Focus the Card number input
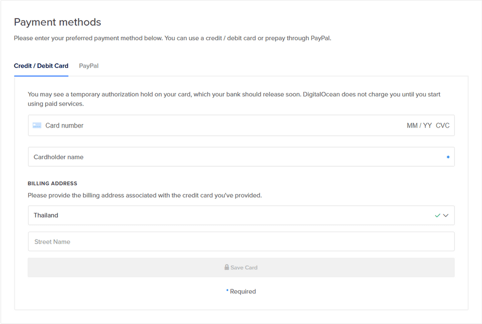Viewport: 482px width, 324px height. [x=151, y=126]
